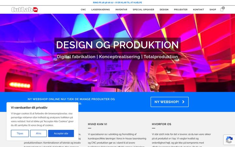235x147 pixels.
Task: Open the LASERSKÆRING menu item
Action: tap(101, 9)
